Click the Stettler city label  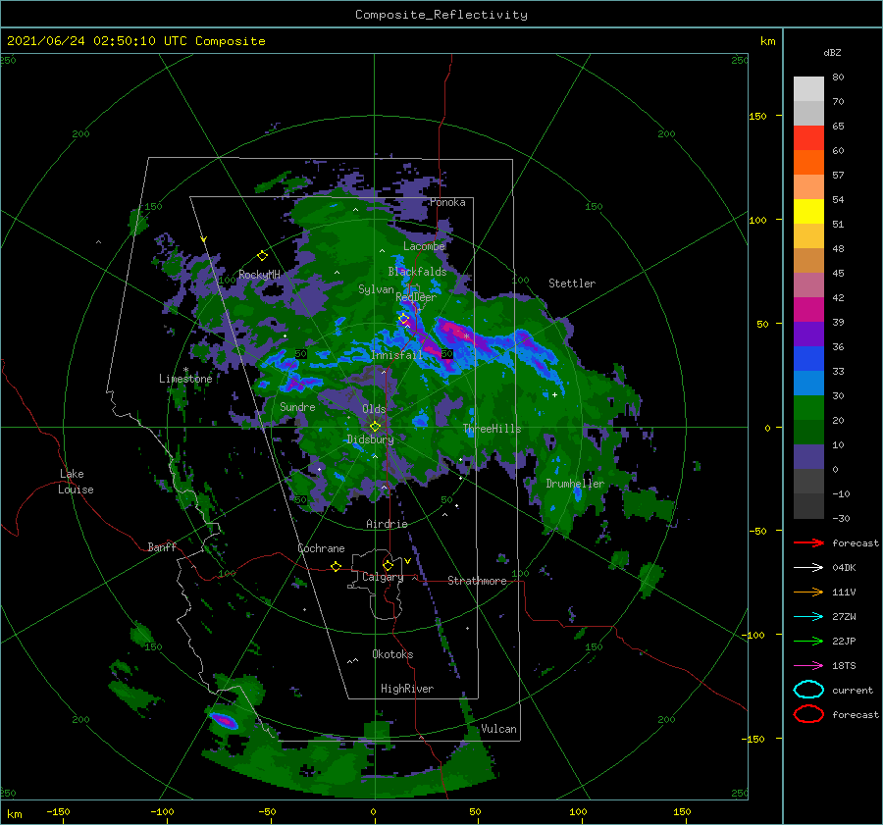click(x=572, y=284)
